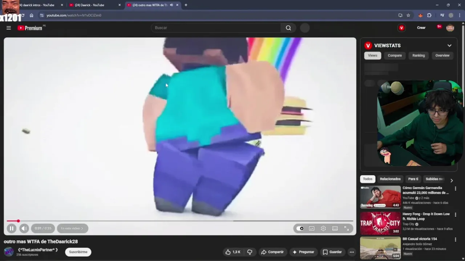
Task: Seek on the video progress bar
Action: 180,221
